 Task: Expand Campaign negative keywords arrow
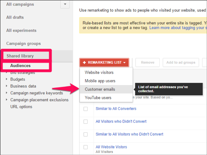click(x=7, y=93)
